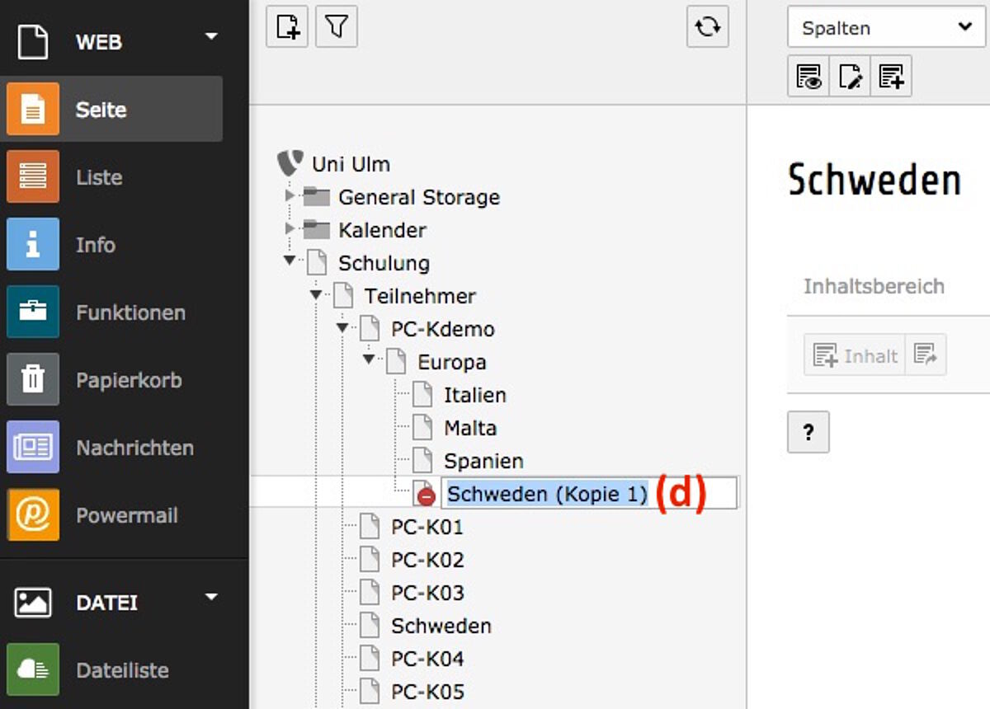Select the PC-K03 page
This screenshot has height=709, width=990.
pos(427,593)
